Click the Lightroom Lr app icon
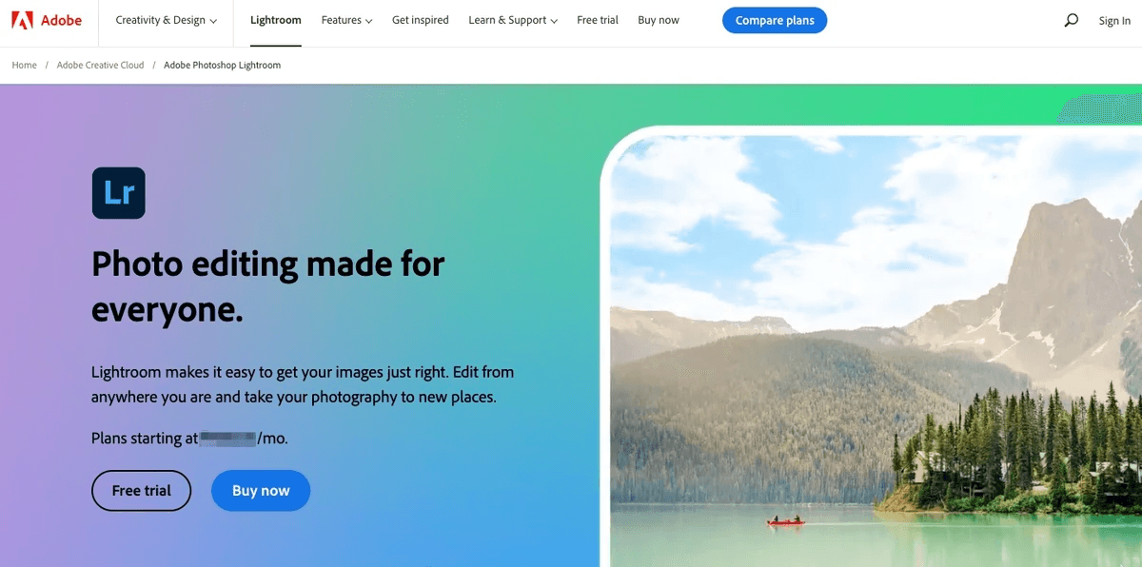Viewport: 1142px width, 567px height. (119, 193)
